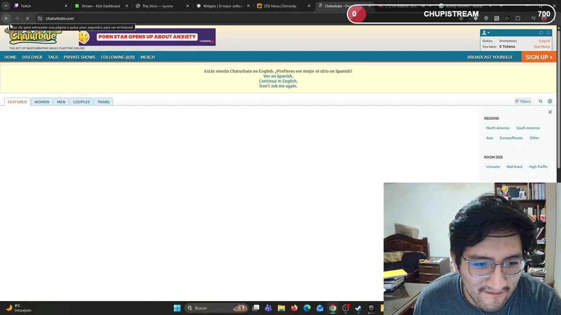Click the orange SIGN UP button
The width and height of the screenshot is (561, 315).
tap(539, 57)
